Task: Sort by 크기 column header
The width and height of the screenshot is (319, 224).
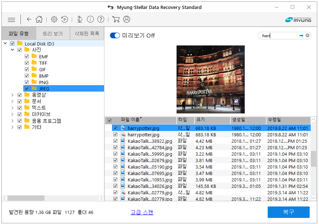Action: point(212,120)
